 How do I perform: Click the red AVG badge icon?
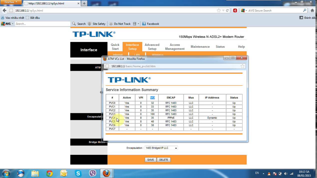(x=235, y=10)
